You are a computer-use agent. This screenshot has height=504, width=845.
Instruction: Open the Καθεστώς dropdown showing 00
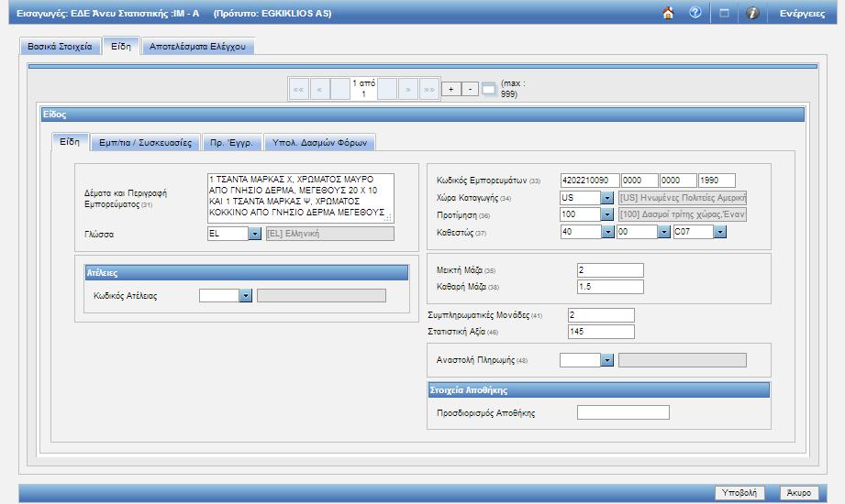(x=664, y=232)
